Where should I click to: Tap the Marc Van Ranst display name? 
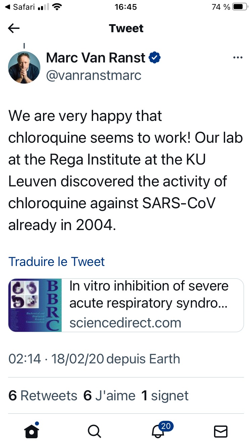pyautogui.click(x=96, y=58)
